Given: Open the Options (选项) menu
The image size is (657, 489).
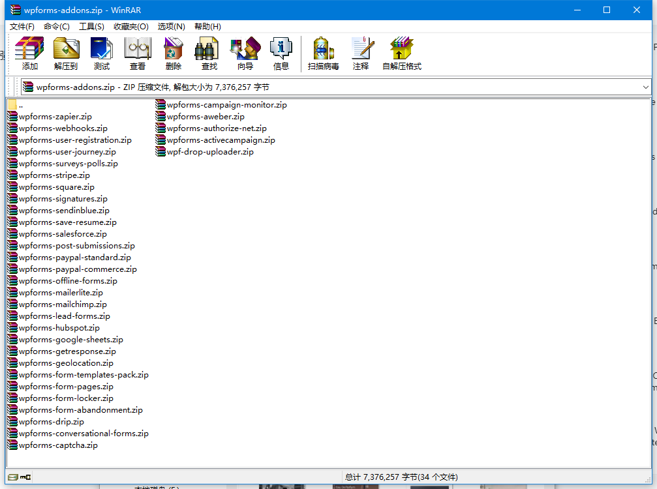Looking at the screenshot, I should coord(171,26).
